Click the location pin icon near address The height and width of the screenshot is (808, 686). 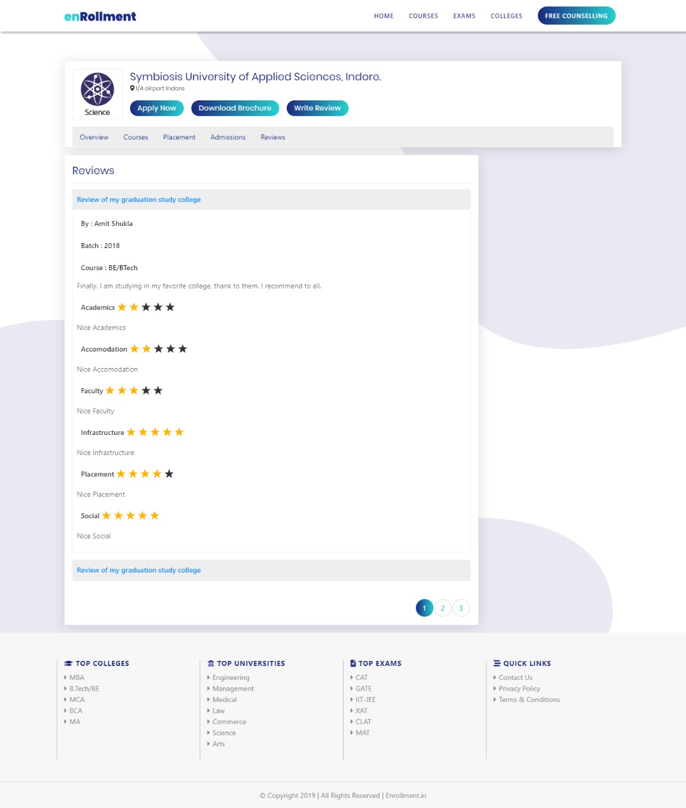pyautogui.click(x=132, y=88)
